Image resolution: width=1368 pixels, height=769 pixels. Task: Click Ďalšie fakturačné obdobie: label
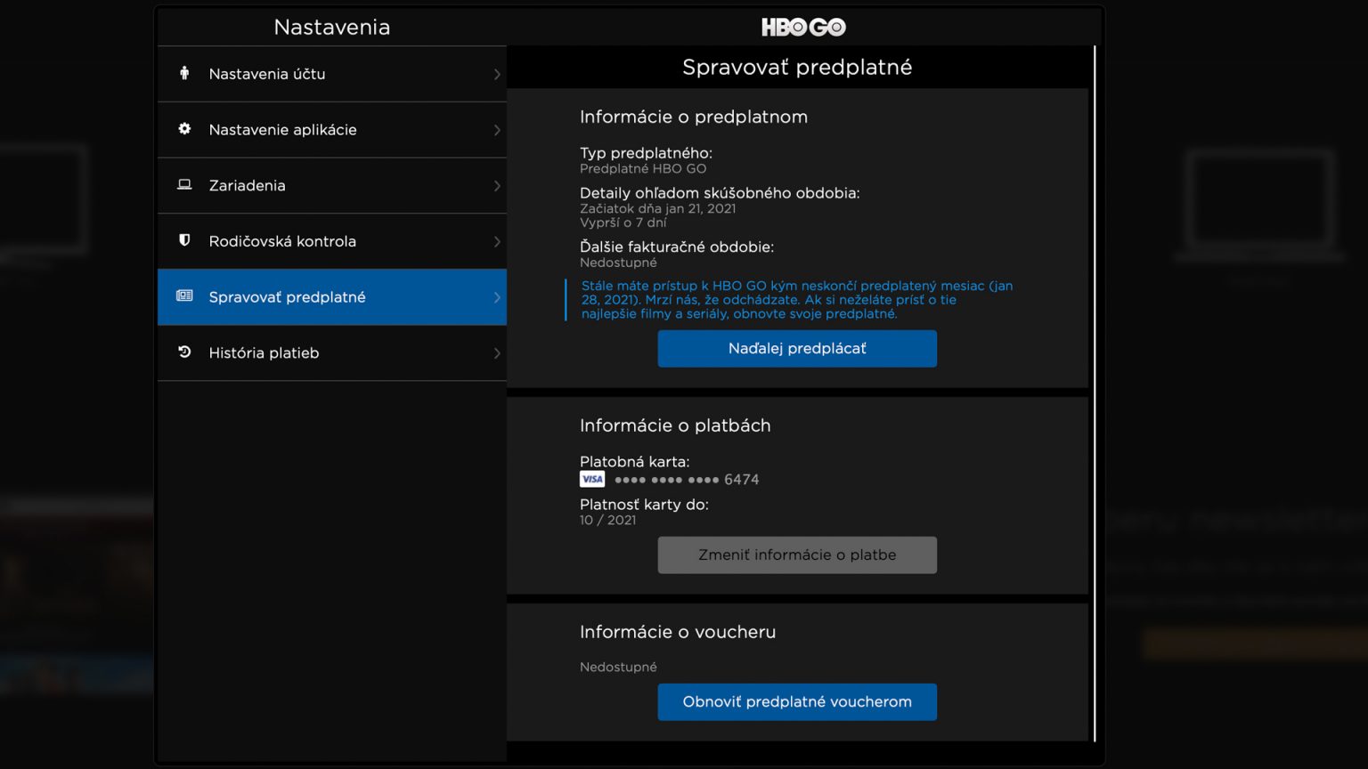pyautogui.click(x=677, y=247)
